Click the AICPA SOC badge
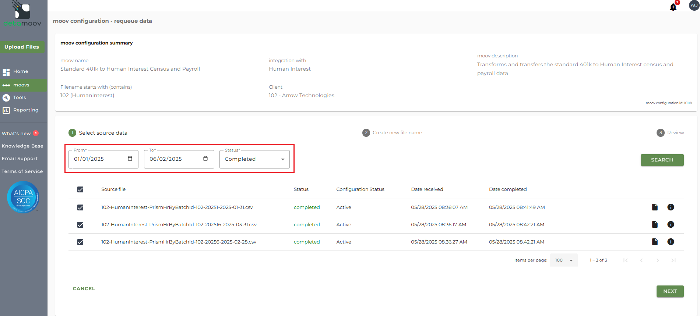Image resolution: width=700 pixels, height=316 pixels. click(23, 197)
